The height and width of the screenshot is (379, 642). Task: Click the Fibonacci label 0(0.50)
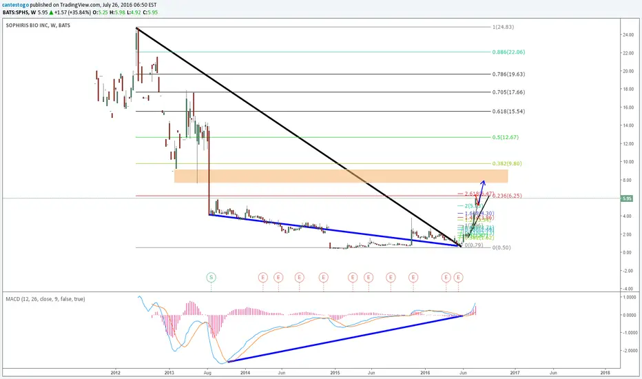[x=501, y=247]
